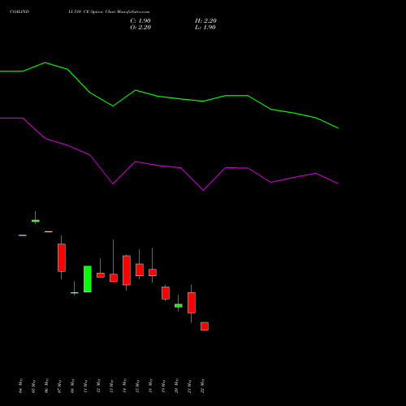Select the red candlestick for 19 May

[166, 293]
